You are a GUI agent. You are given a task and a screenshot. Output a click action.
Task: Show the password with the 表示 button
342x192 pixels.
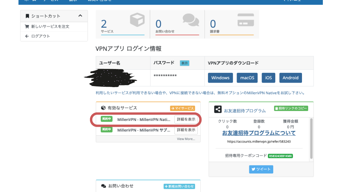tap(185, 63)
